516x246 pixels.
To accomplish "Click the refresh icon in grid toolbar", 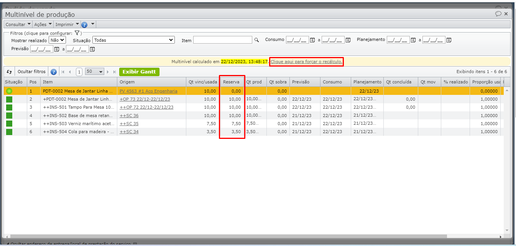I will click(10, 72).
